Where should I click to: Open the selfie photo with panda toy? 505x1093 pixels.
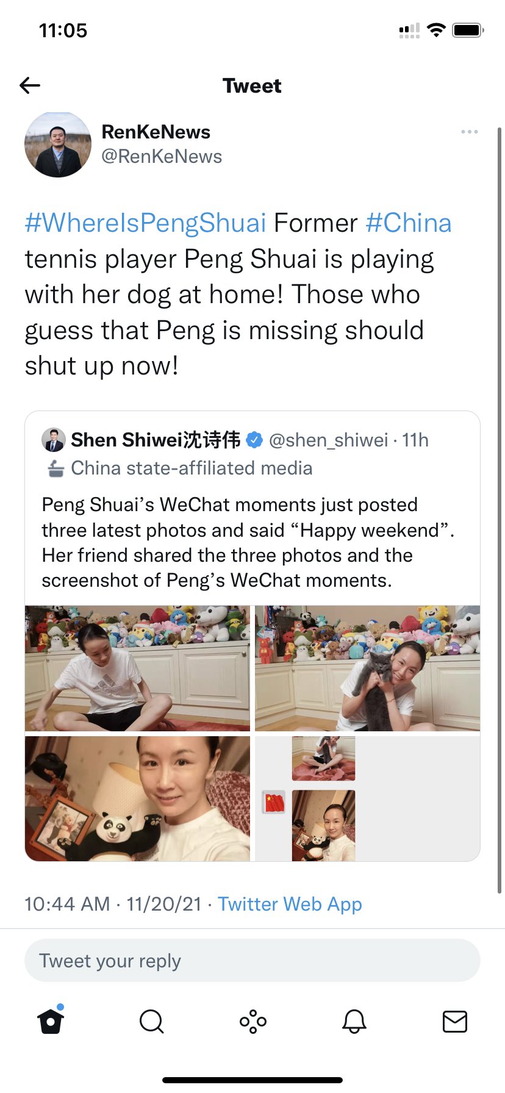pyautogui.click(x=137, y=798)
